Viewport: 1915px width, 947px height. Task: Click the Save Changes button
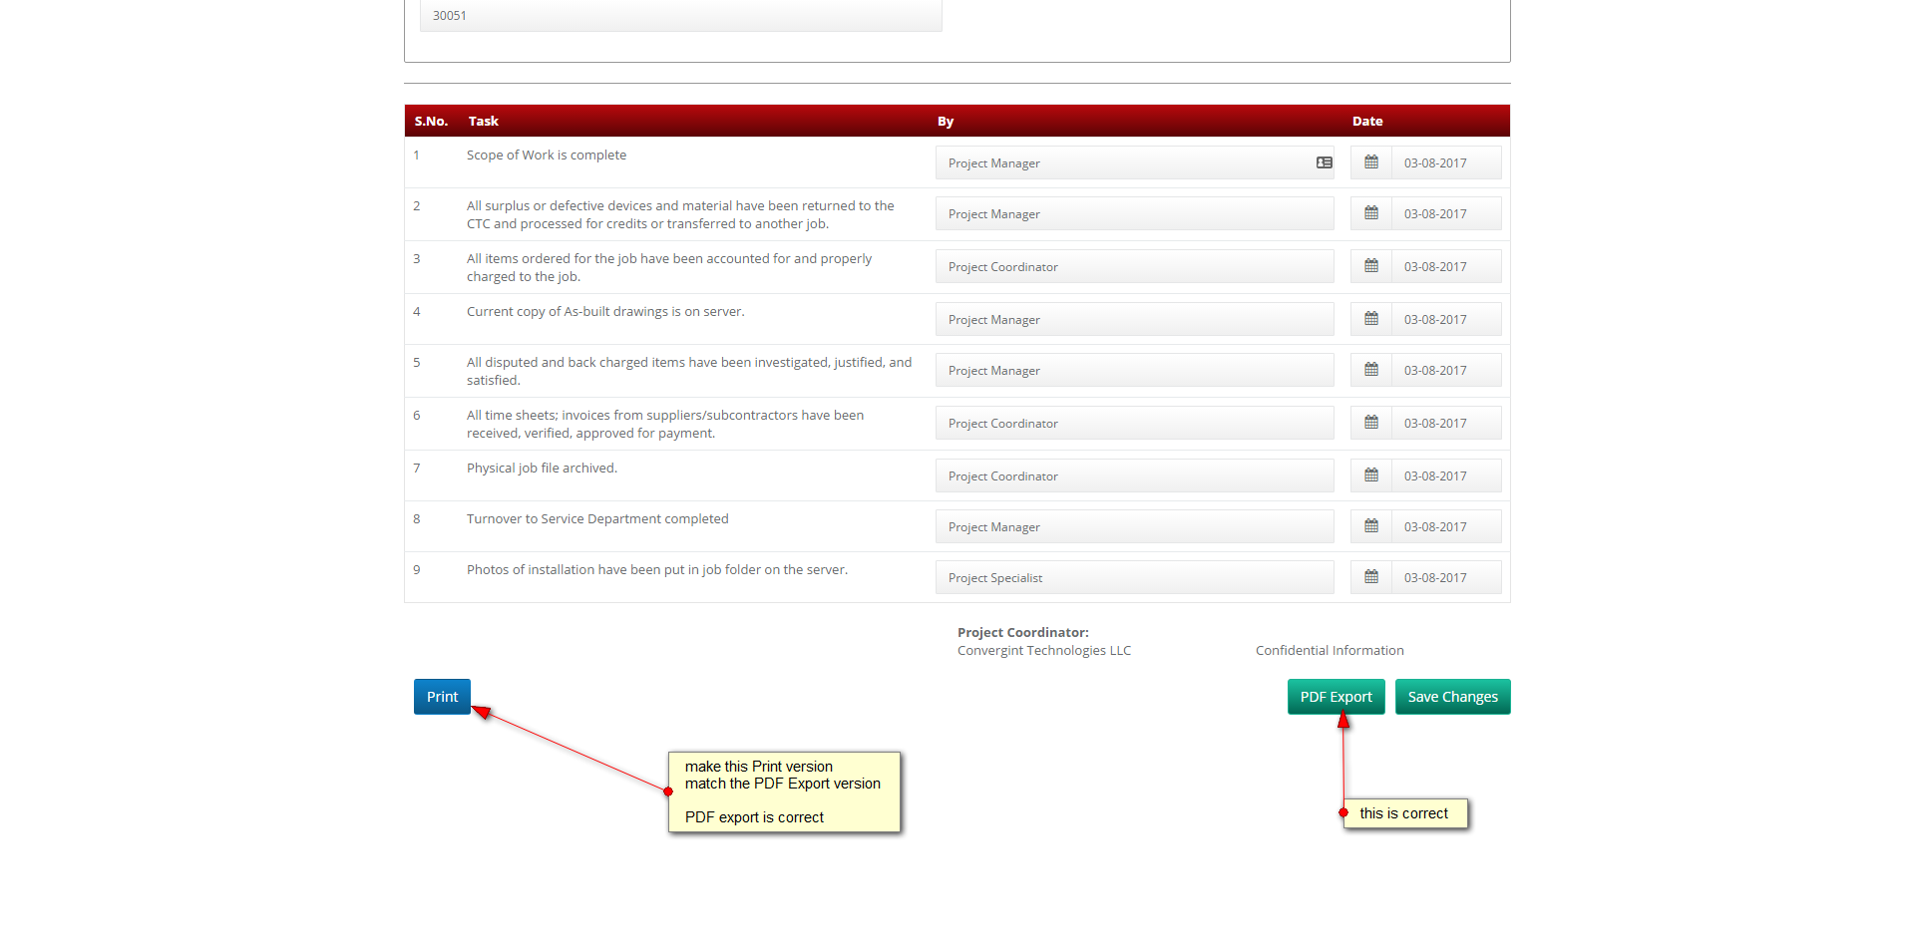1452,697
